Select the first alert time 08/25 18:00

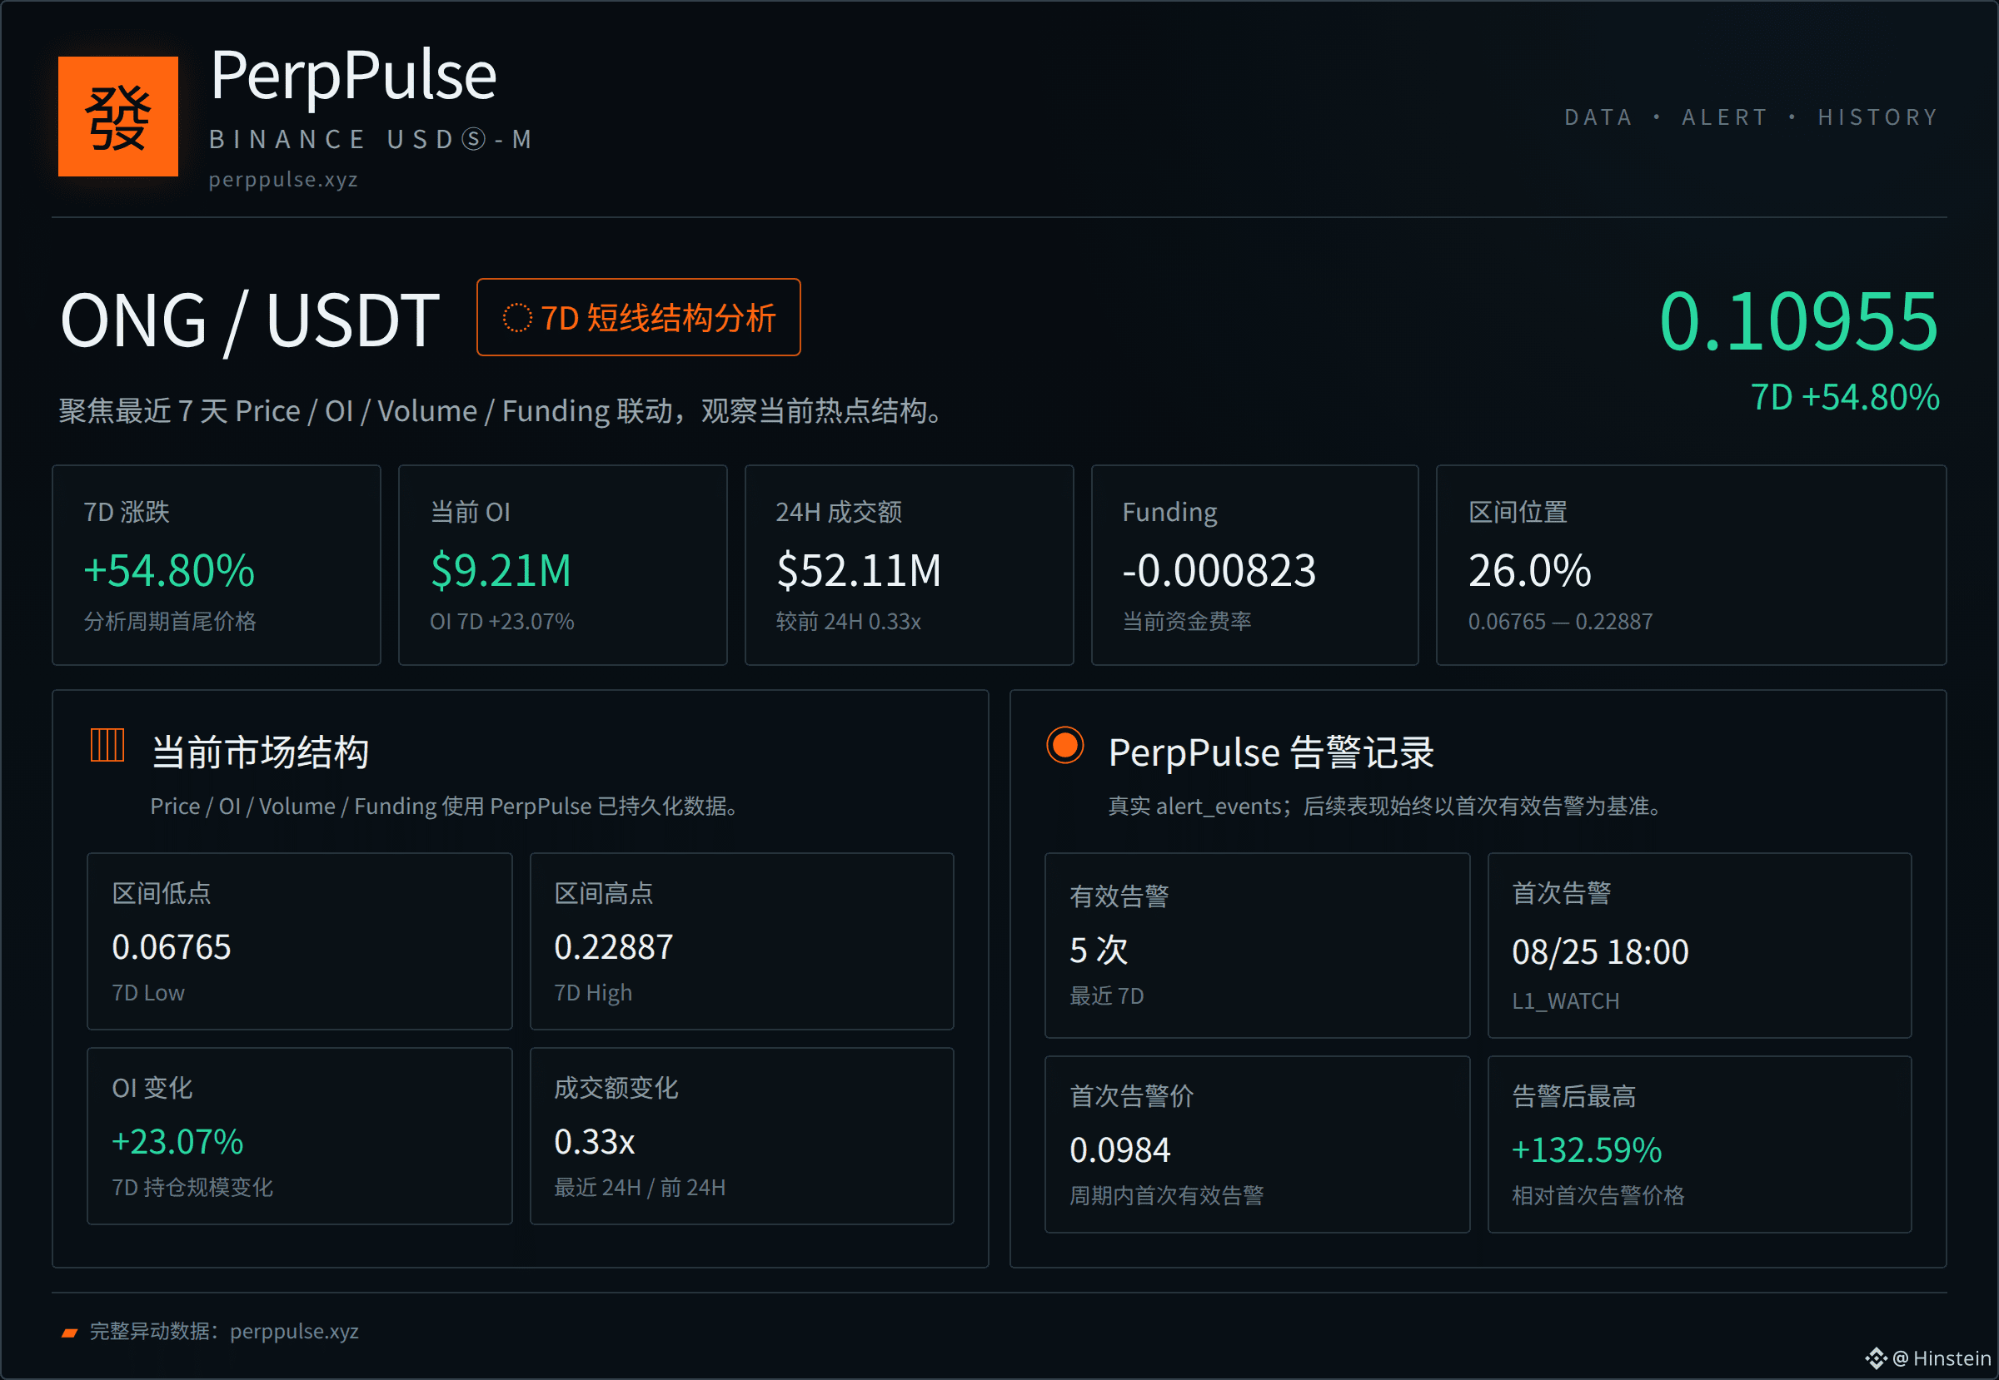[x=1600, y=951]
